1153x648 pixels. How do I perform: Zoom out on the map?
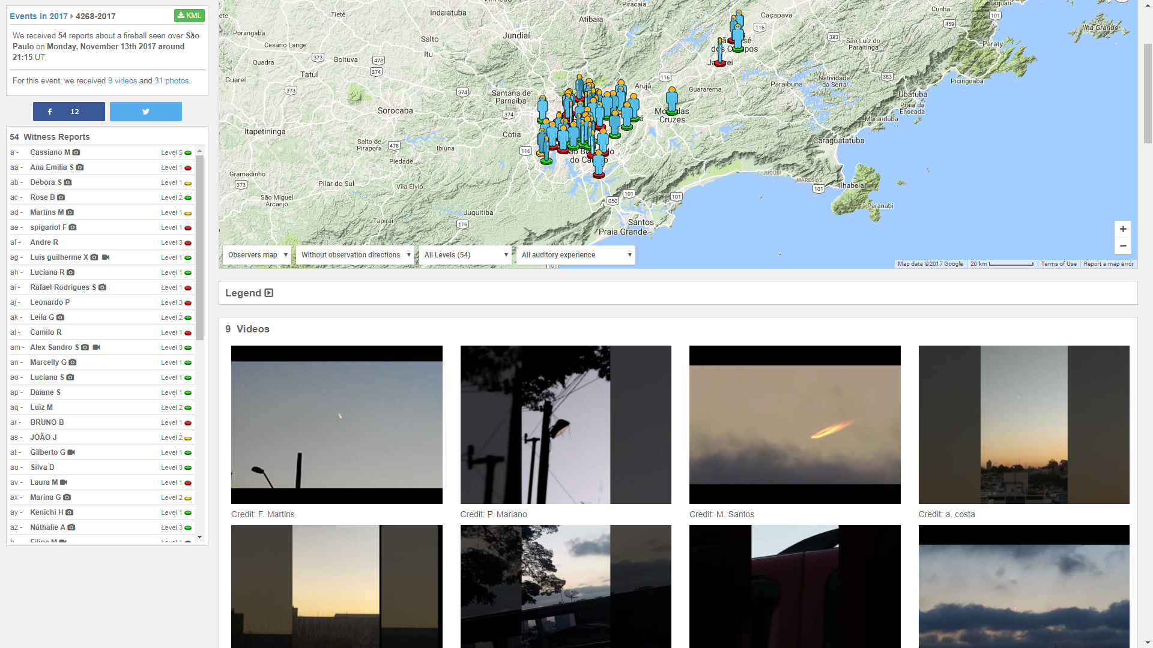[x=1122, y=245]
